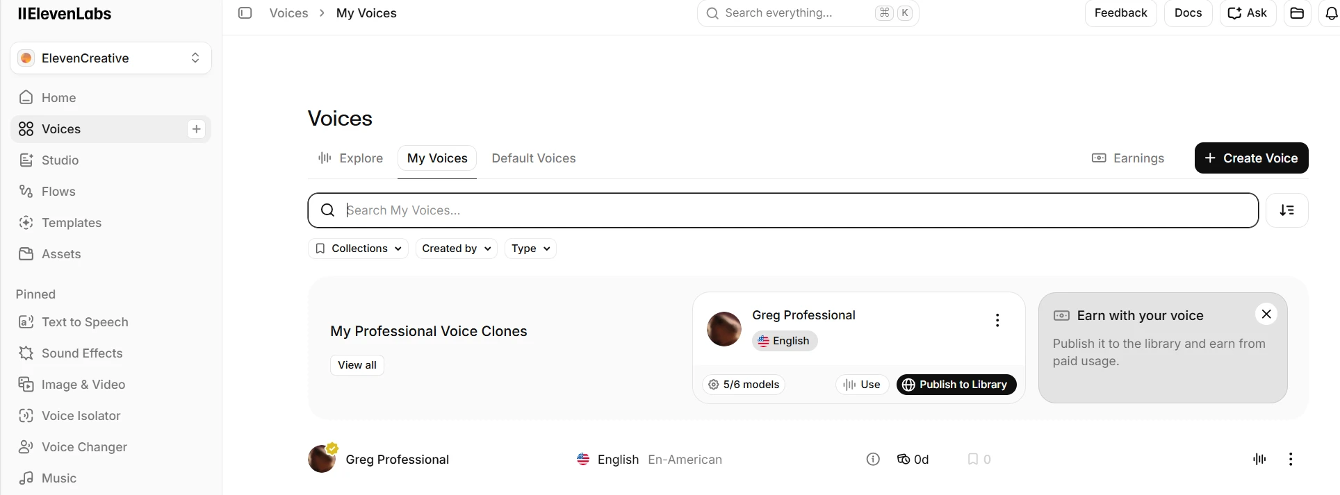Toggle the bookmark icon in Greg Professional row

973,460
